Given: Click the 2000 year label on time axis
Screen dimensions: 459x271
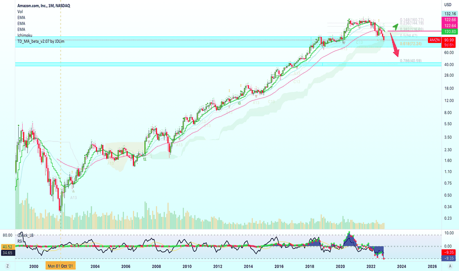Looking at the screenshot, I should click(x=33, y=266).
